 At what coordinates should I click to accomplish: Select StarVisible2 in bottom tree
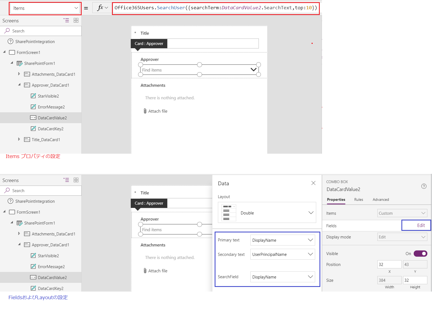48,256
